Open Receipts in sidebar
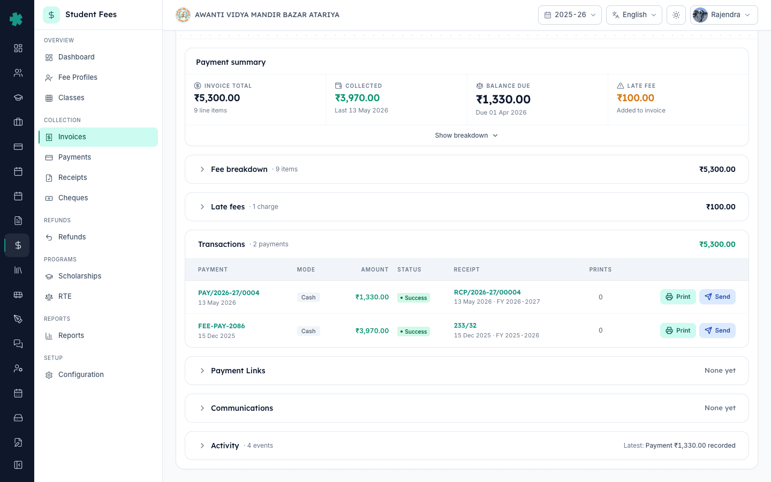This screenshot has height=482, width=771. [x=98, y=178]
